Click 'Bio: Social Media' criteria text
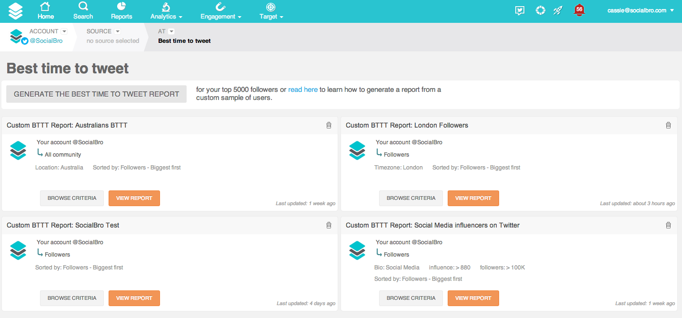Image resolution: width=682 pixels, height=318 pixels. coord(397,268)
